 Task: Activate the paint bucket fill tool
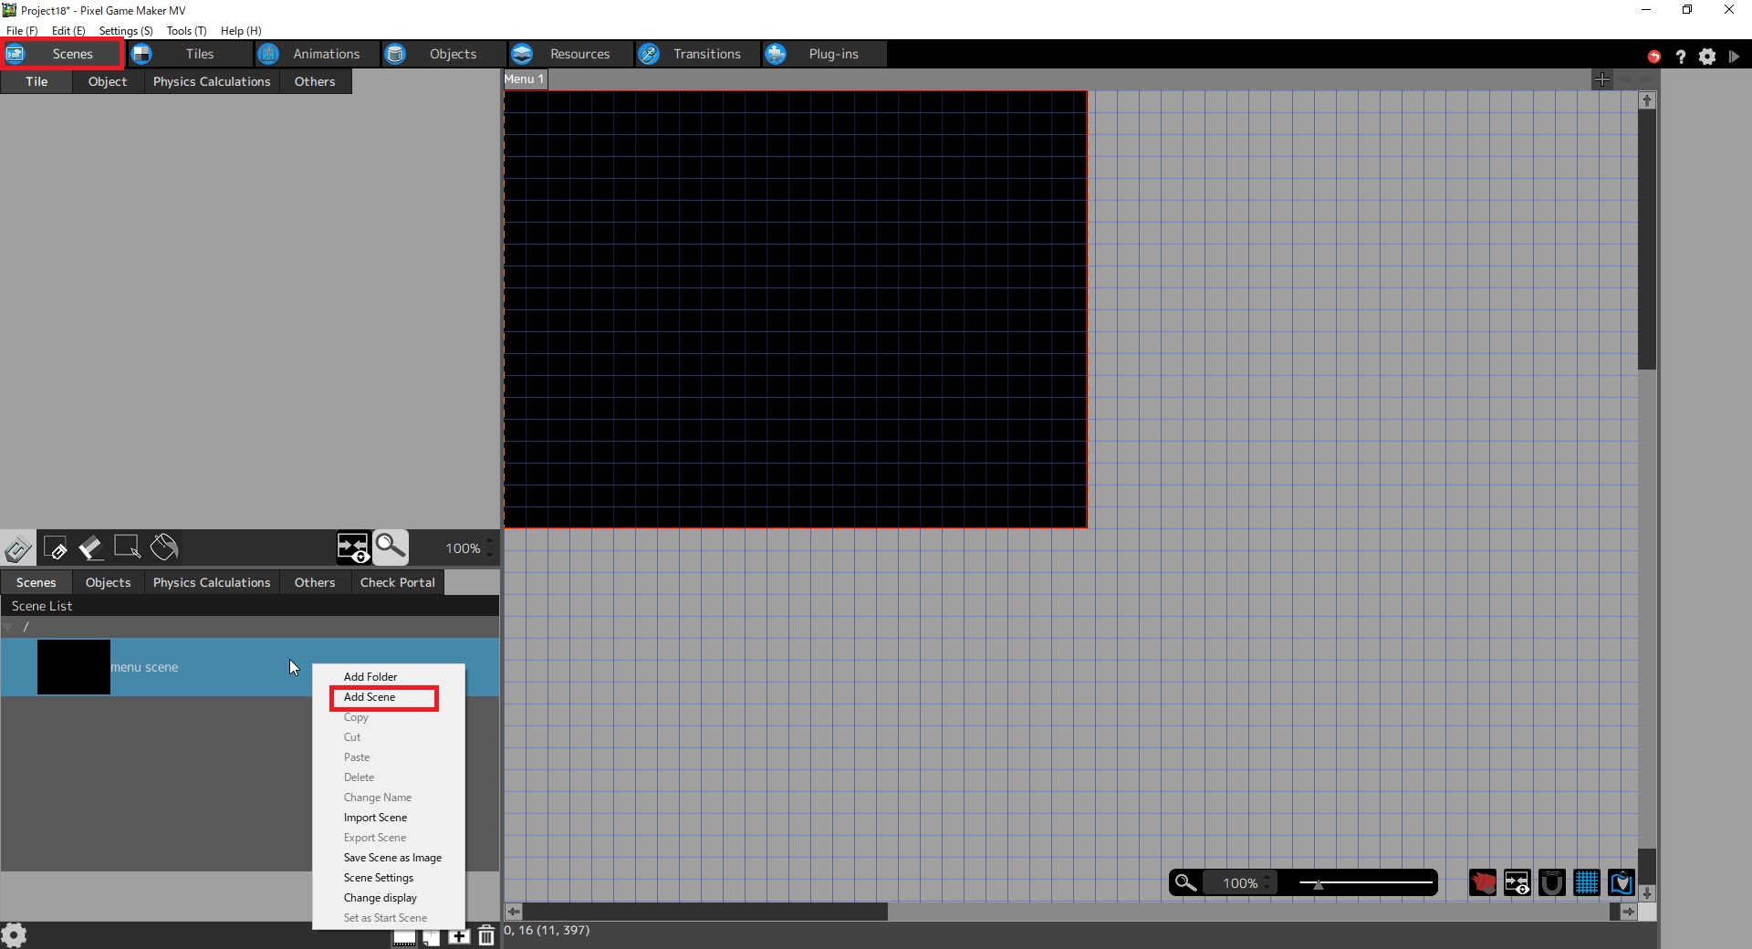coord(164,547)
